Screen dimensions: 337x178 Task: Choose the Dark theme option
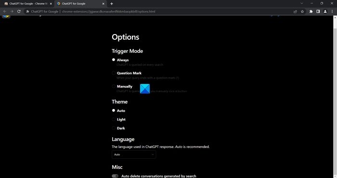[114, 128]
